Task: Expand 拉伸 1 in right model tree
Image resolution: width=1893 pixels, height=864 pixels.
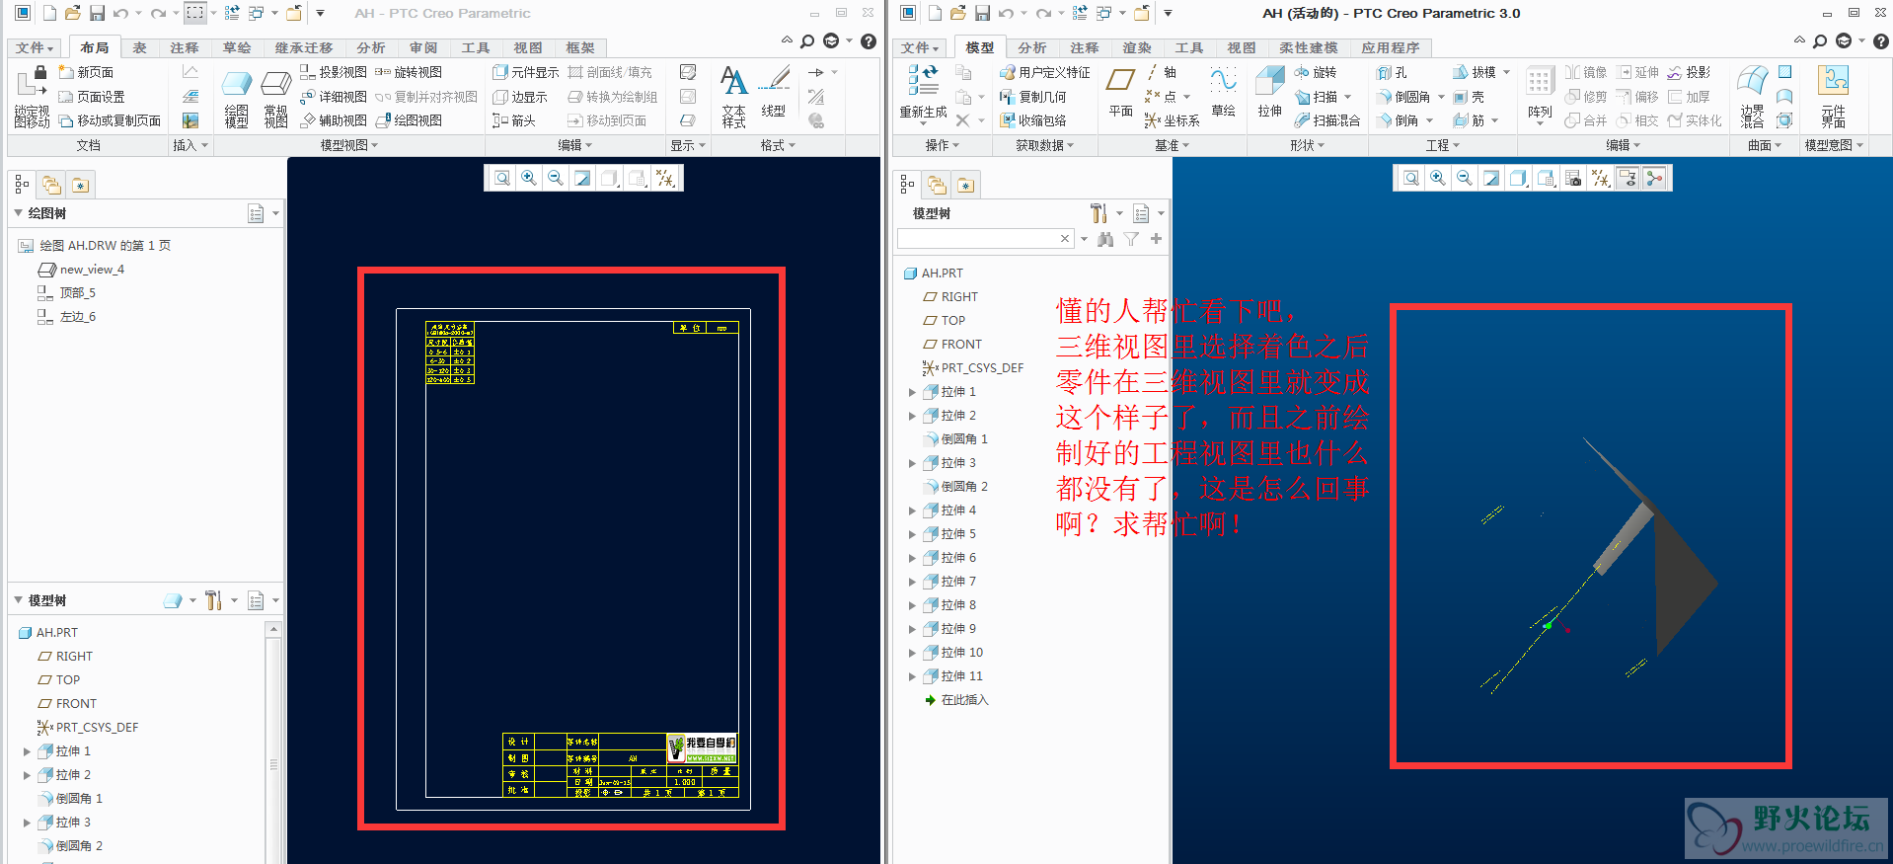Action: pos(912,392)
